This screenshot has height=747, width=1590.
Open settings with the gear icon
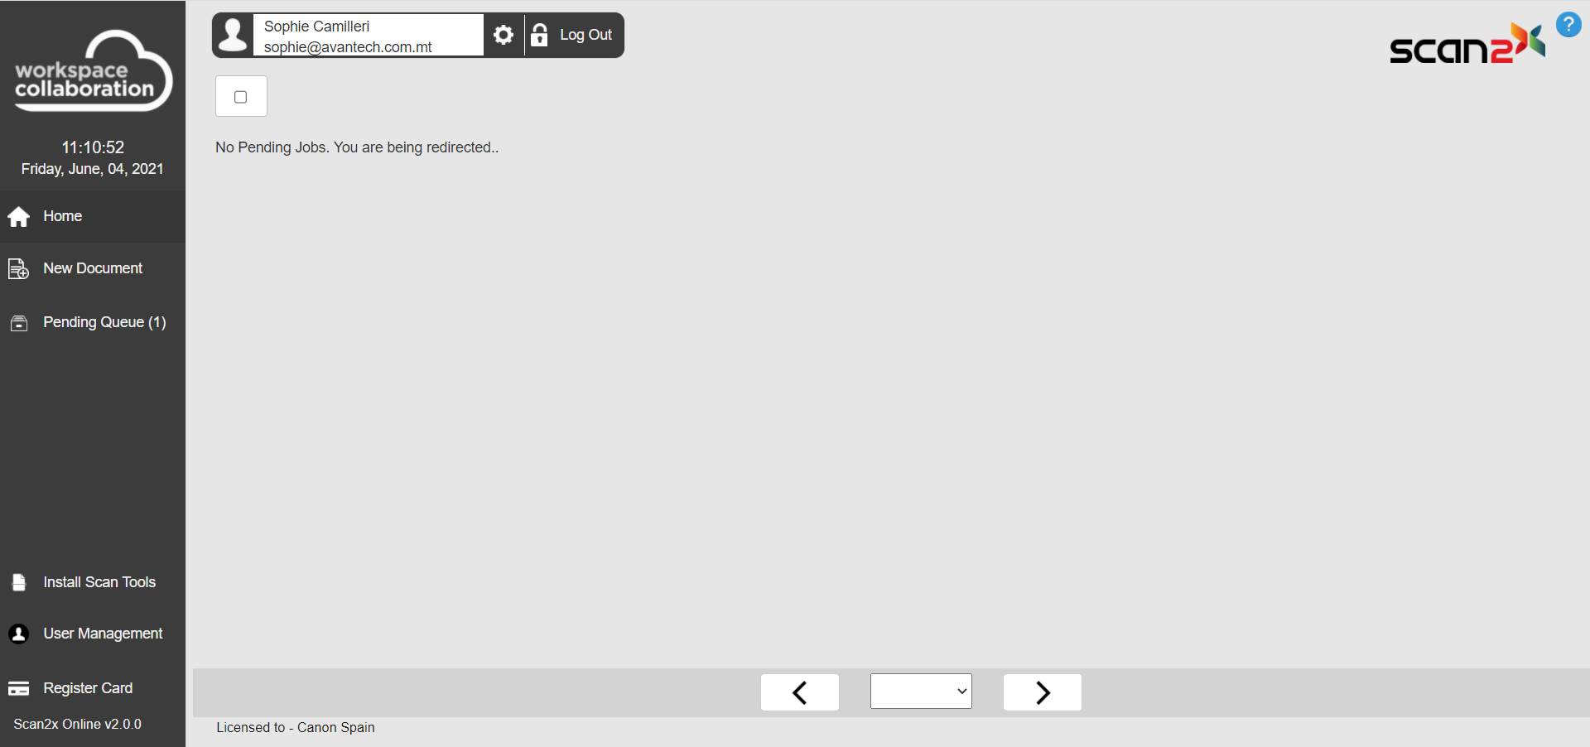click(503, 35)
